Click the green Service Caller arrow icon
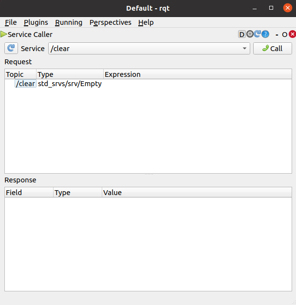Screen dimensions: 296x305 click(3, 34)
